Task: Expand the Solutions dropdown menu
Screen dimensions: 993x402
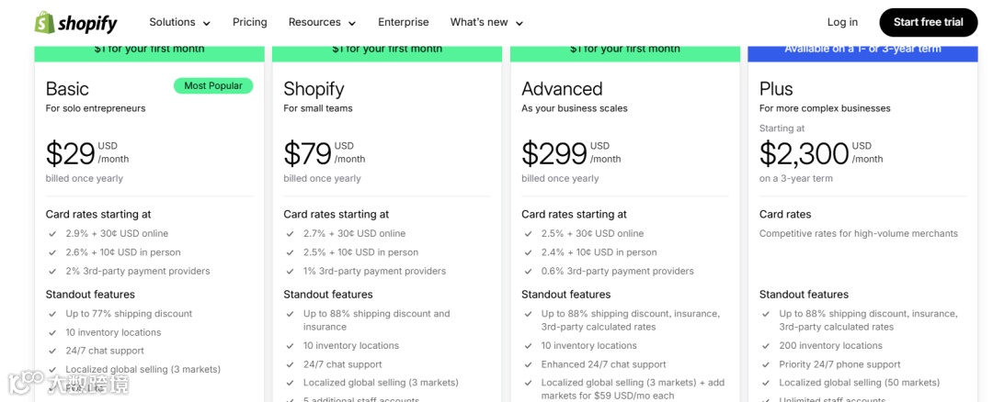Action: [179, 22]
